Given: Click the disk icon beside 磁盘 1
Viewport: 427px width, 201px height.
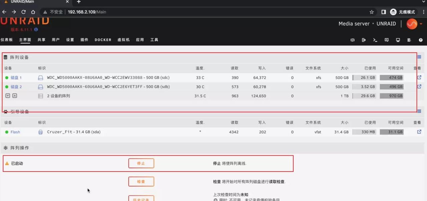Looking at the screenshot, I should tap(40, 77).
